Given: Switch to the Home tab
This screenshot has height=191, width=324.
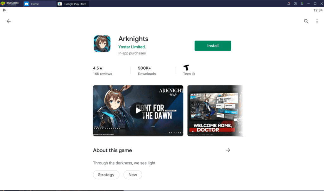Looking at the screenshot, I should (x=34, y=4).
